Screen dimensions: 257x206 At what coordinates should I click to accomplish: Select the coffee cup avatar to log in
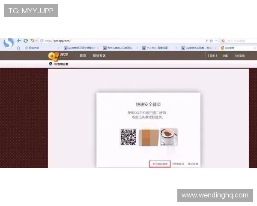click(169, 137)
